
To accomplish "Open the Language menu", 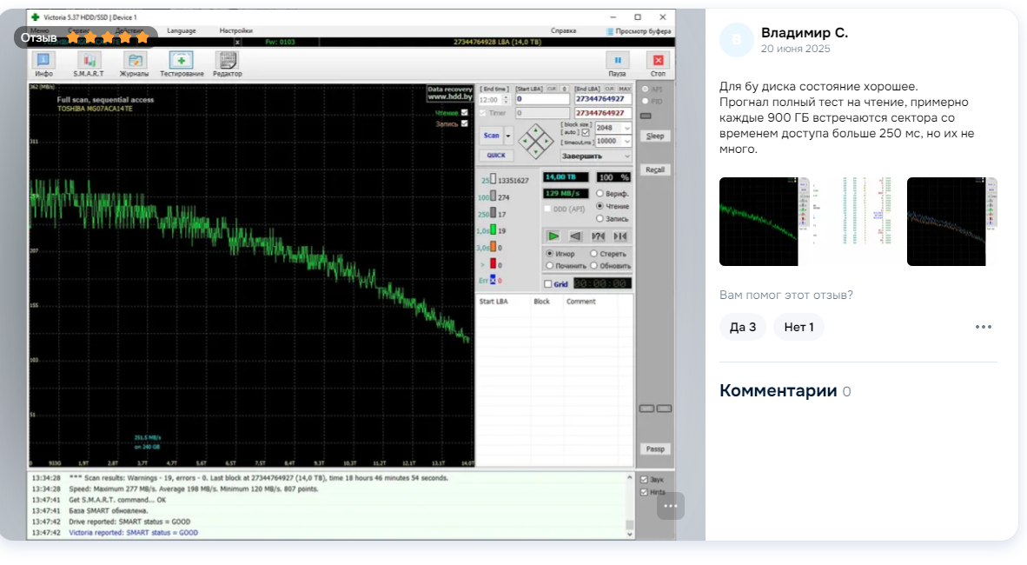I will coord(182,30).
